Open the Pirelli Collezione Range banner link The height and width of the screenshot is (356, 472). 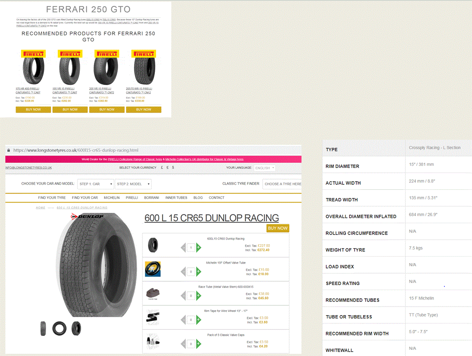(135, 159)
